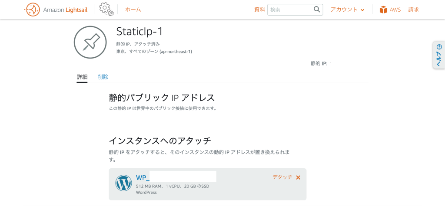Open the 請求 billing link
The width and height of the screenshot is (445, 206).
tap(414, 10)
